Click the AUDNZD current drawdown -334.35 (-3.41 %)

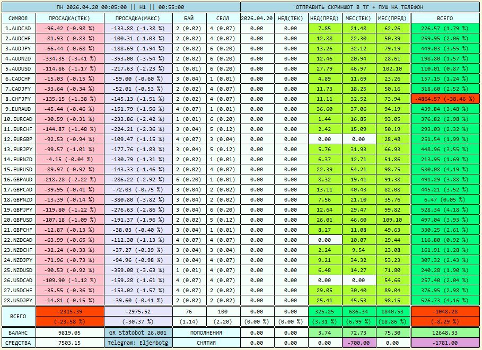tap(69, 58)
